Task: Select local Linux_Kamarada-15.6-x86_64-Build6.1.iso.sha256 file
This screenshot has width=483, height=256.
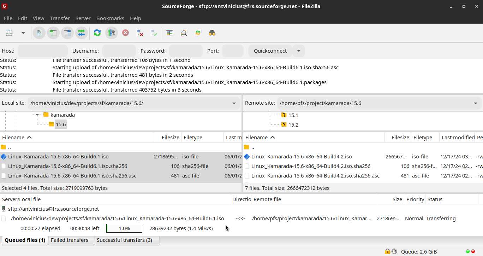Action: point(121,166)
